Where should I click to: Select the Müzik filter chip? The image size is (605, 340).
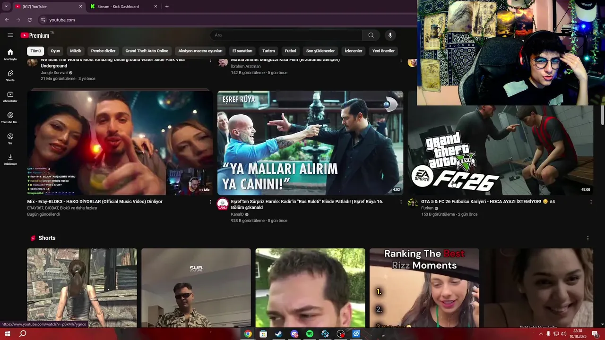(x=76, y=51)
